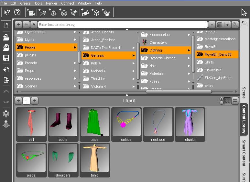Click the page number 1 field
The width and height of the screenshot is (250, 182).
pyautogui.click(x=27, y=101)
